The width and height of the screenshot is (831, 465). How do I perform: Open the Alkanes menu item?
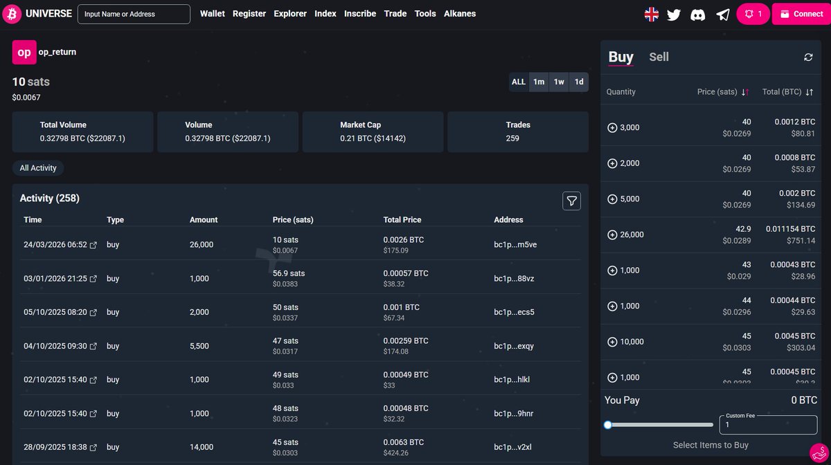pyautogui.click(x=460, y=14)
